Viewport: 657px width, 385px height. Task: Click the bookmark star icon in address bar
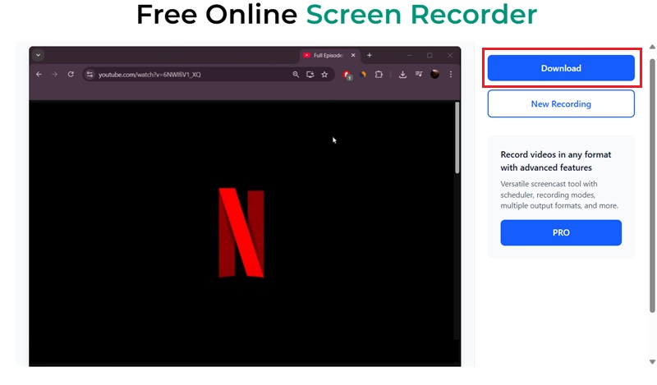click(324, 75)
